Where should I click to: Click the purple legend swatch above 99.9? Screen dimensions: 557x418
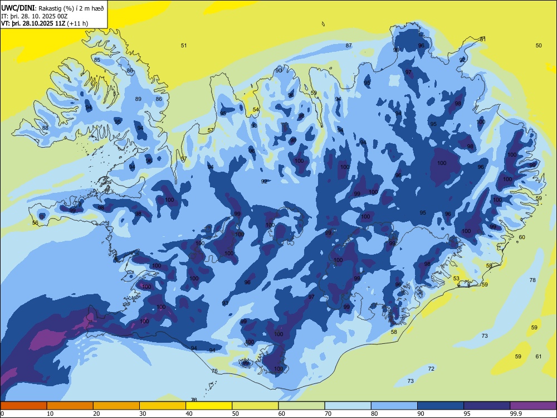[x=533, y=406]
